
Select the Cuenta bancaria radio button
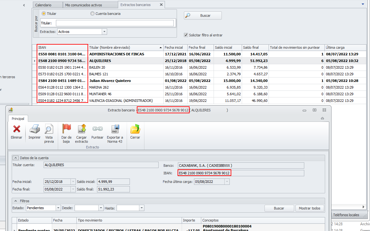(x=92, y=14)
